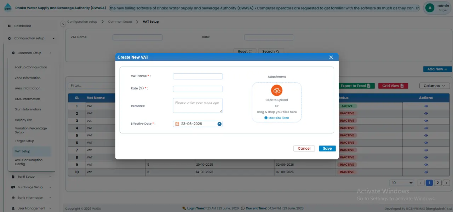View row 8 using the eye icon
The height and width of the screenshot is (212, 453).
point(426,157)
